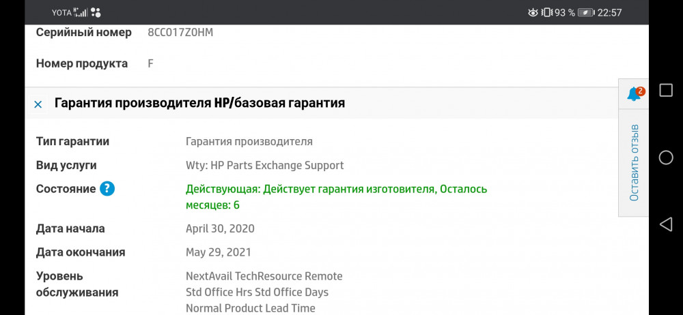Tap the Android home circle button
Screen dimensions: 683x315
[x=665, y=157]
